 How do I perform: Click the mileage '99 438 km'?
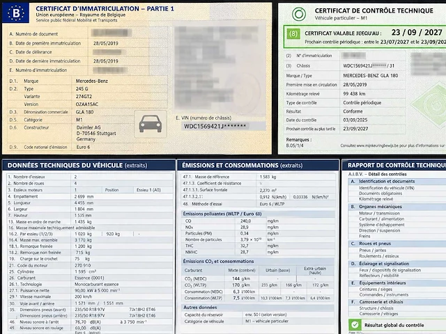pyautogui.click(x=354, y=94)
